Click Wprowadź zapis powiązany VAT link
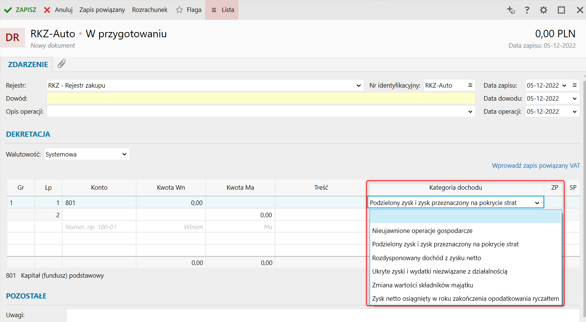This screenshot has height=322, width=586. [x=536, y=165]
